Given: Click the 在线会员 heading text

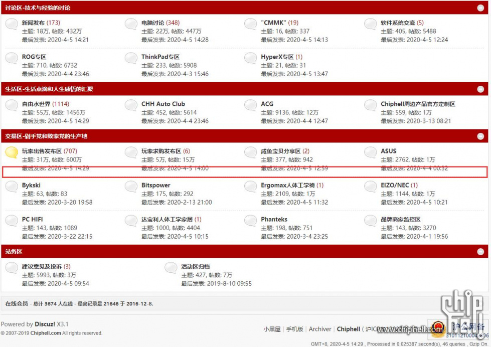Looking at the screenshot, I should 17,304.
